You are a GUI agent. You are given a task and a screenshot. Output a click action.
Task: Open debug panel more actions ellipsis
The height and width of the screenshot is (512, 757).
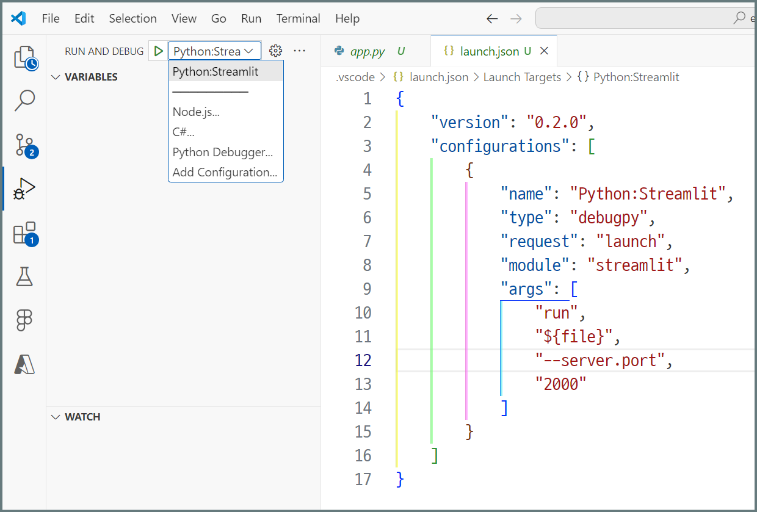[299, 51]
